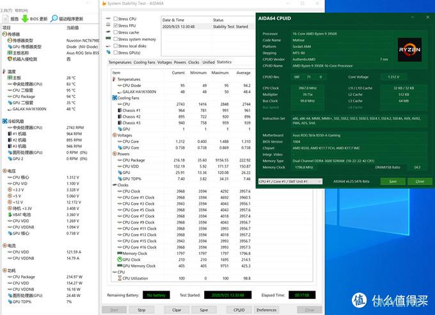
Task: Enable the Stress system memory checkbox
Action: [115, 39]
